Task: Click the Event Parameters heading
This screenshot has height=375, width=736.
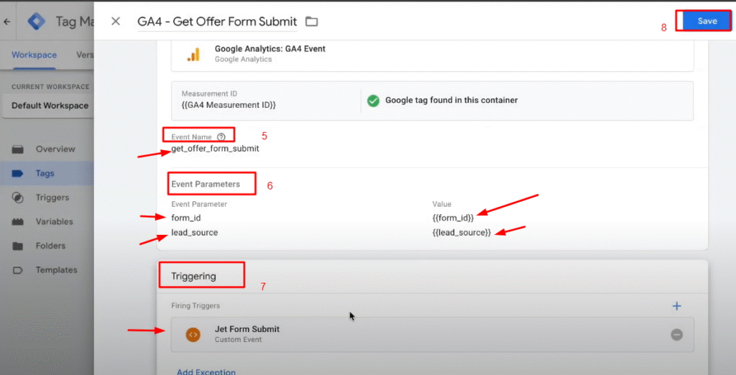Action: click(206, 184)
